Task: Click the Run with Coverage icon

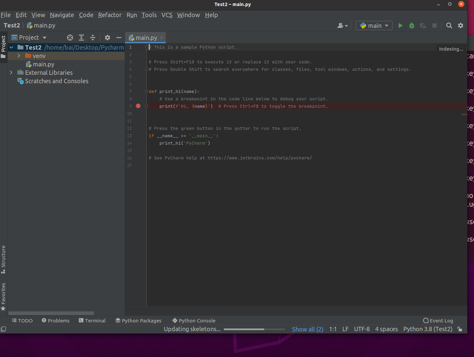Action: pos(423,25)
